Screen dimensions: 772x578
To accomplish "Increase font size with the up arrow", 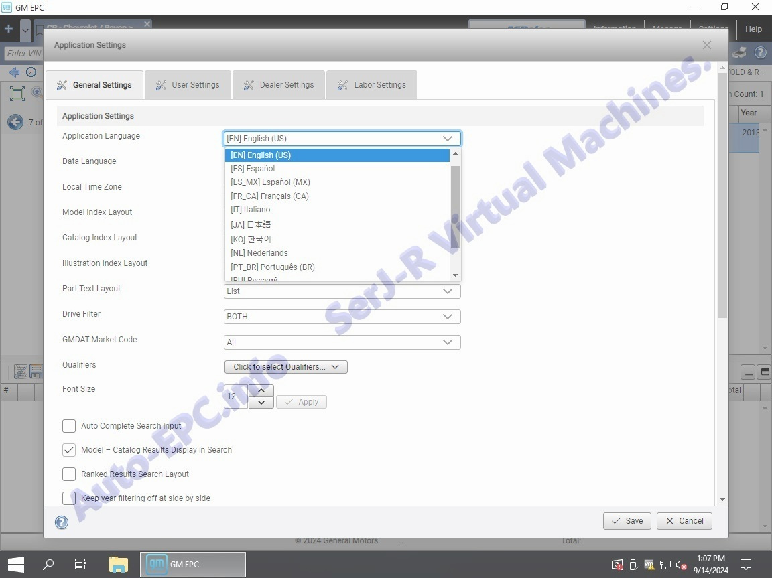I will [261, 390].
